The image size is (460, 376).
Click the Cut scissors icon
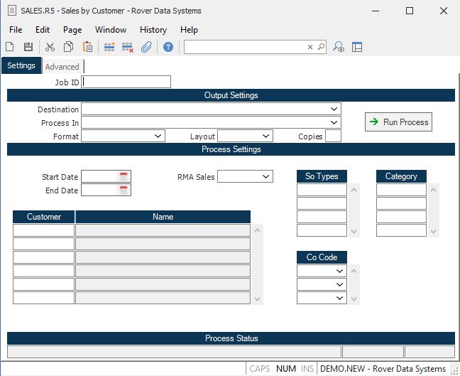tap(50, 47)
